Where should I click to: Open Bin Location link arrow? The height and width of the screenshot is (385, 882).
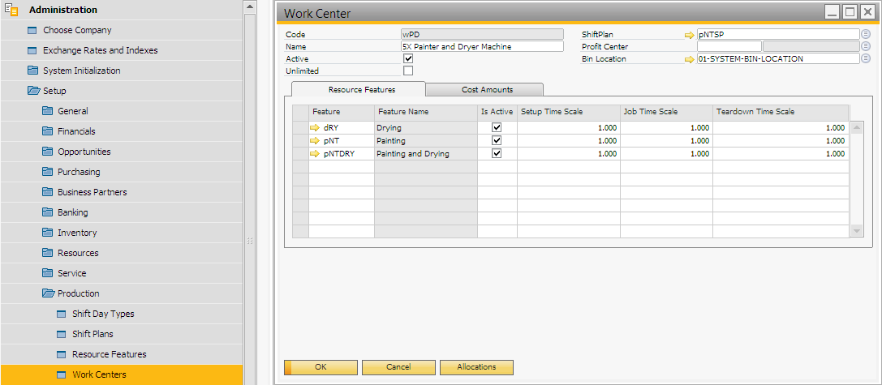[x=690, y=59]
